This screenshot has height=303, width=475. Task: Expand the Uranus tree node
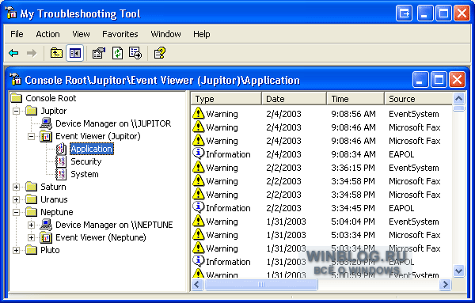tap(16, 200)
